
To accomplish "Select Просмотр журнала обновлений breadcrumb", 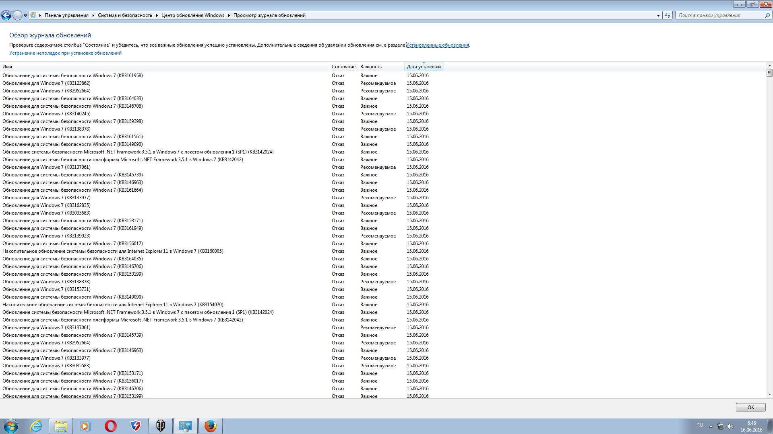I will (x=269, y=15).
